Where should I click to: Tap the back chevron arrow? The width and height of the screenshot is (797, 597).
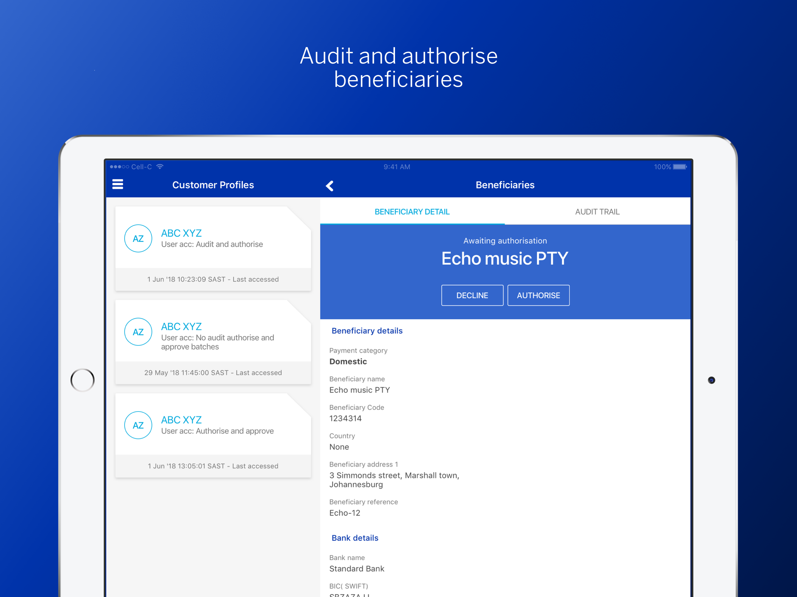[329, 186]
